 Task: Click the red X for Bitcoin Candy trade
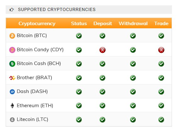point(161,50)
